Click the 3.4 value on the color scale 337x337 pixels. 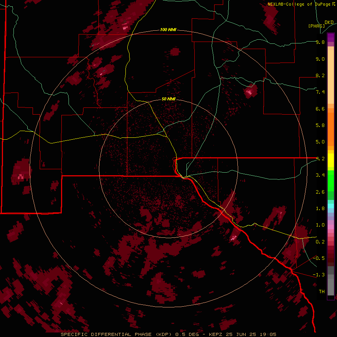[x=320, y=175]
